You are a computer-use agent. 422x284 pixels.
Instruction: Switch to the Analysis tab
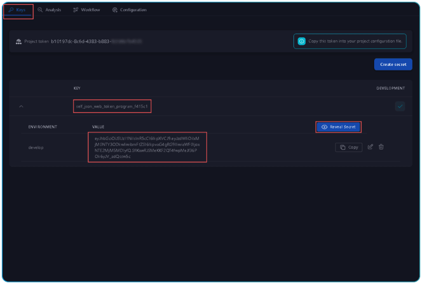(x=49, y=10)
